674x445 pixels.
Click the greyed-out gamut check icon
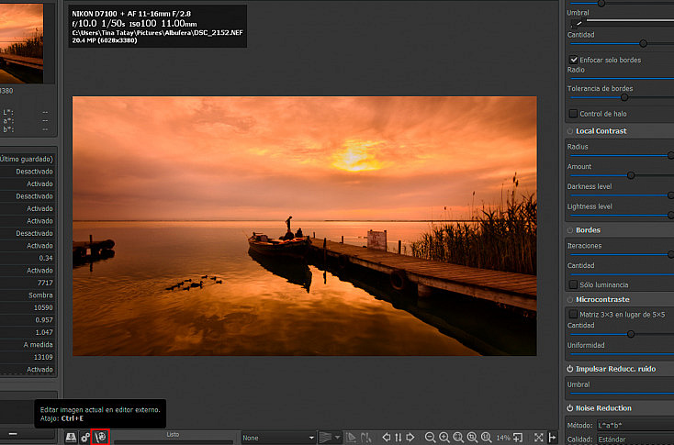365,438
